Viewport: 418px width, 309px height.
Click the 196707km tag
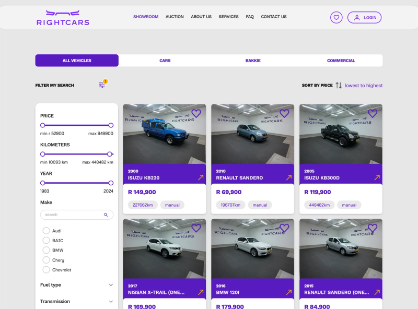click(230, 205)
